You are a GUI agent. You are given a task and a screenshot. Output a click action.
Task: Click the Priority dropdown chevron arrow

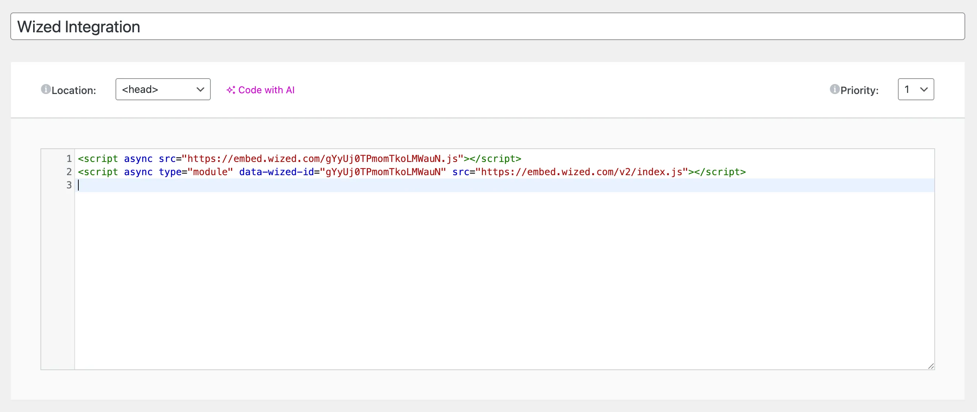click(924, 89)
